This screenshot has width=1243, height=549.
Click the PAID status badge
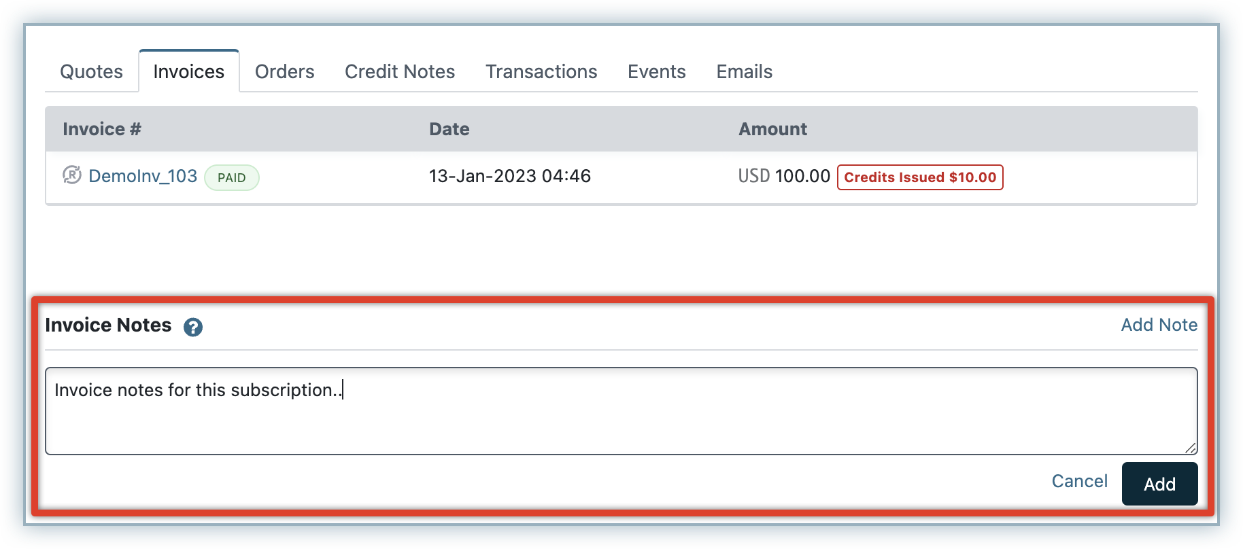tap(231, 177)
